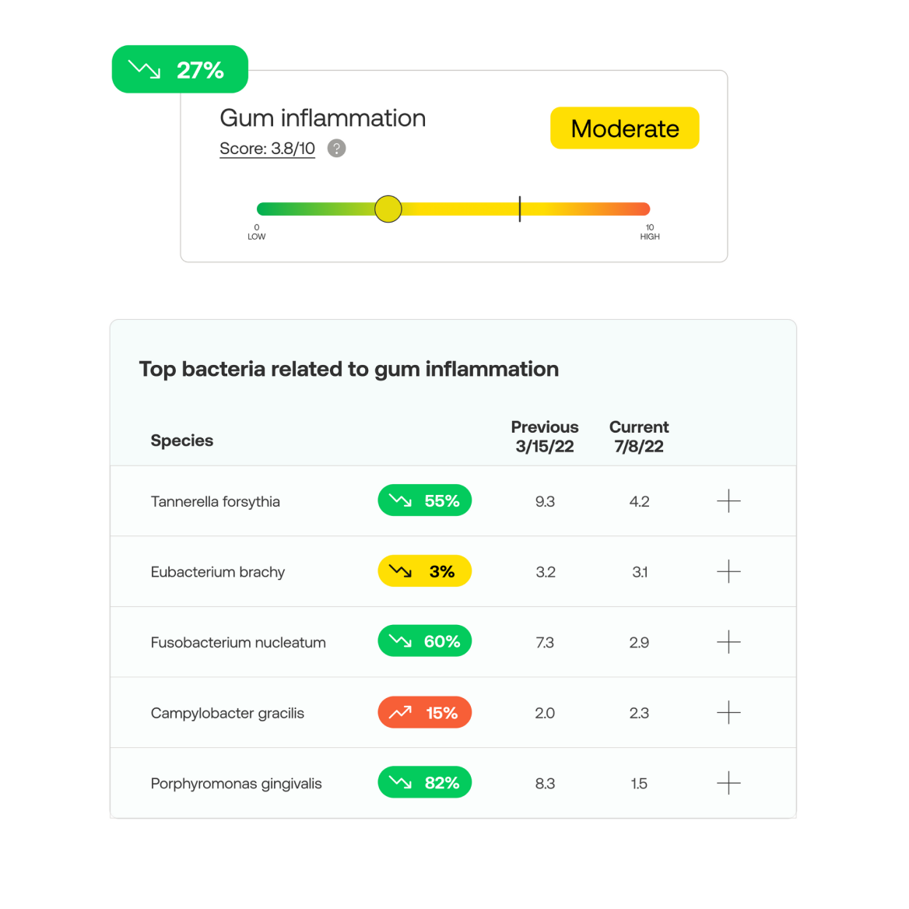Click the 55% decrease trend badge

[424, 500]
